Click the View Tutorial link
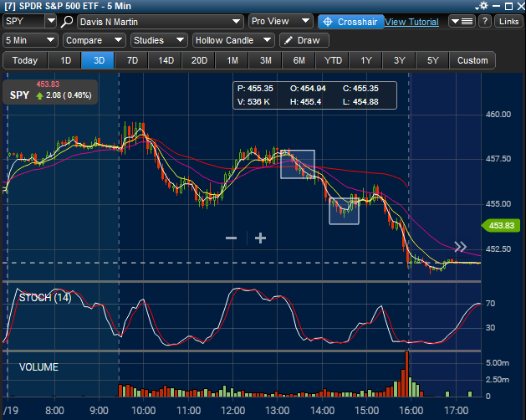 tap(411, 22)
